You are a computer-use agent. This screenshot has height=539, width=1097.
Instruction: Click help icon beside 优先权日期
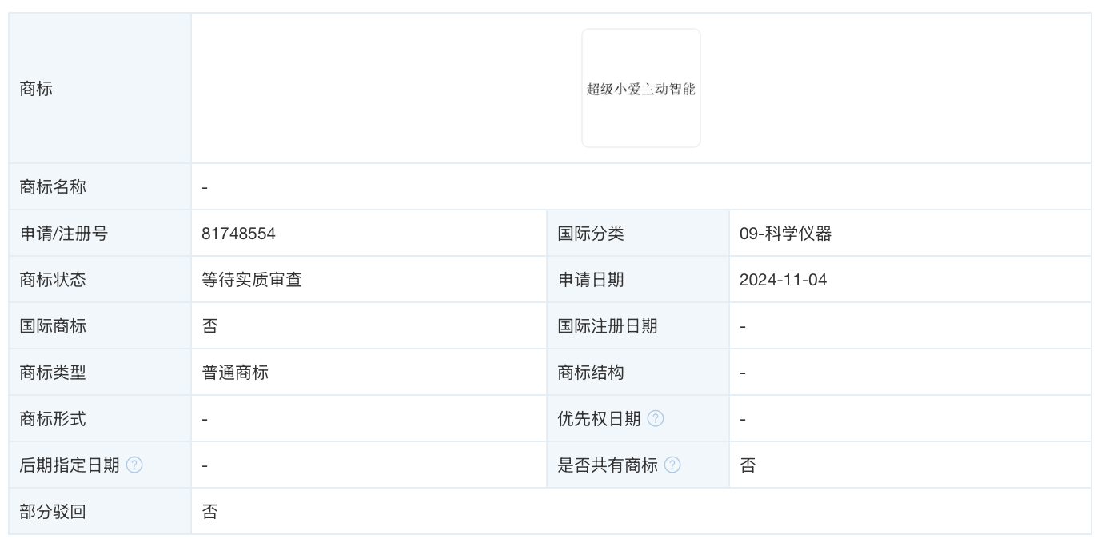656,419
